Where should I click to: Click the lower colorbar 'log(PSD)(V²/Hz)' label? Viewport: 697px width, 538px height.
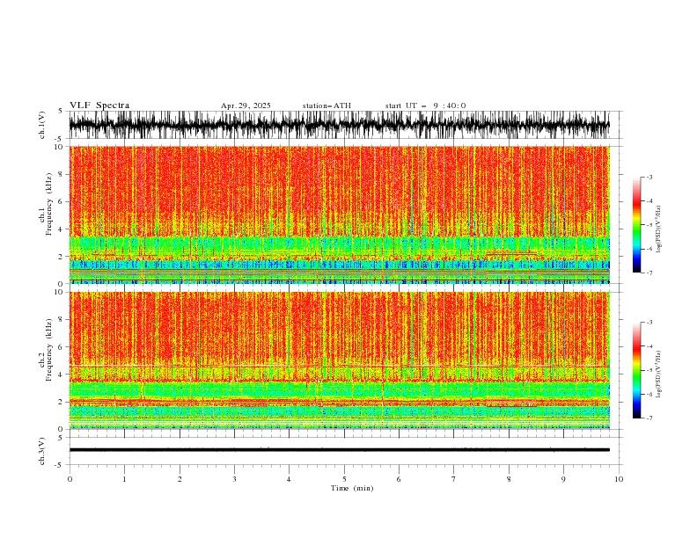659,374
